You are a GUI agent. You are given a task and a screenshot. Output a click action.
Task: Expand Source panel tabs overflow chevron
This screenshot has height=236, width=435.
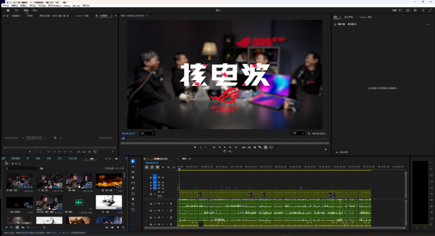click(116, 16)
